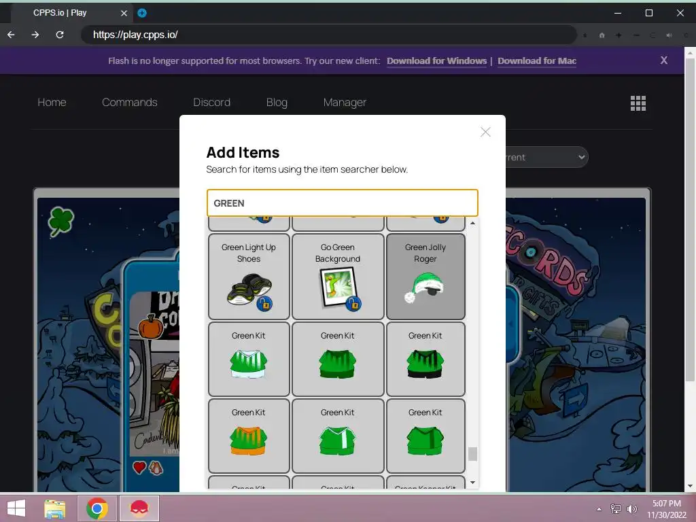Open the Blog page
This screenshot has width=696, height=522.
pos(277,102)
